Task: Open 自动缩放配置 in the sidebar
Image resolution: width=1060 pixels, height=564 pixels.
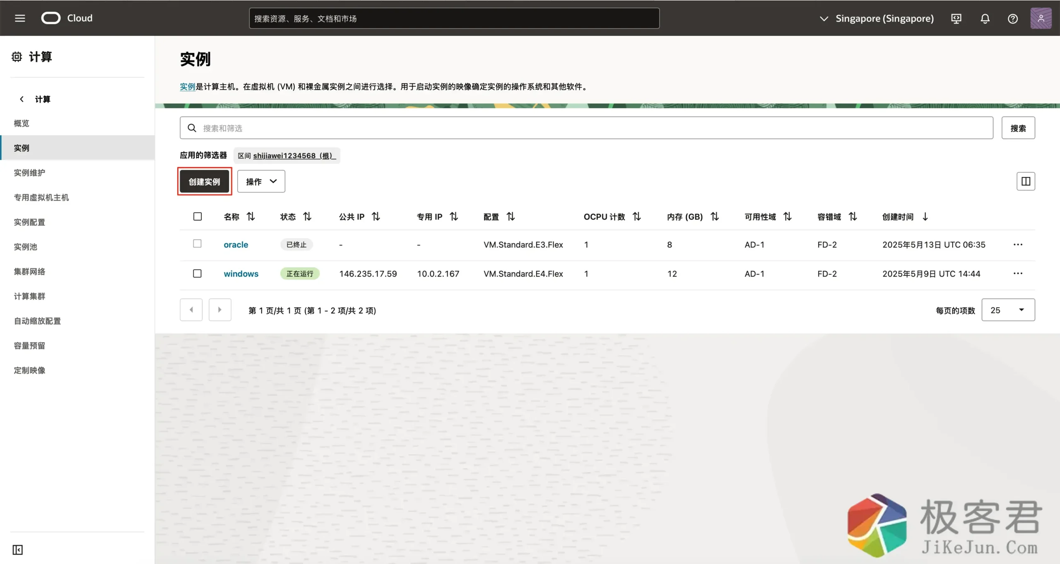Action: (x=37, y=321)
